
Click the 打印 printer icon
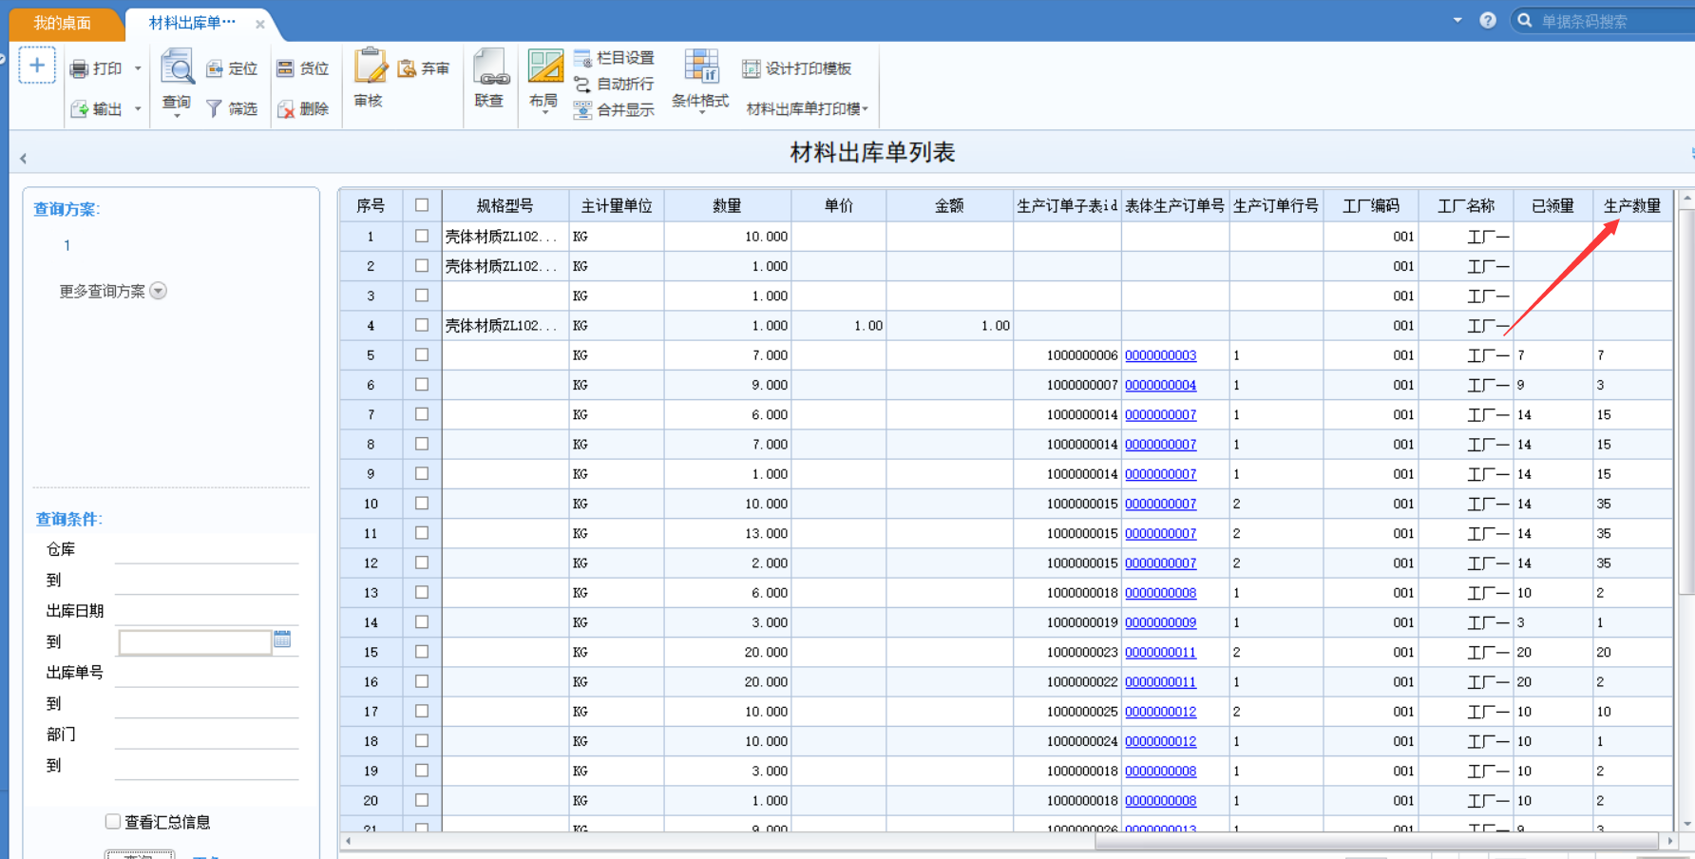pos(79,68)
